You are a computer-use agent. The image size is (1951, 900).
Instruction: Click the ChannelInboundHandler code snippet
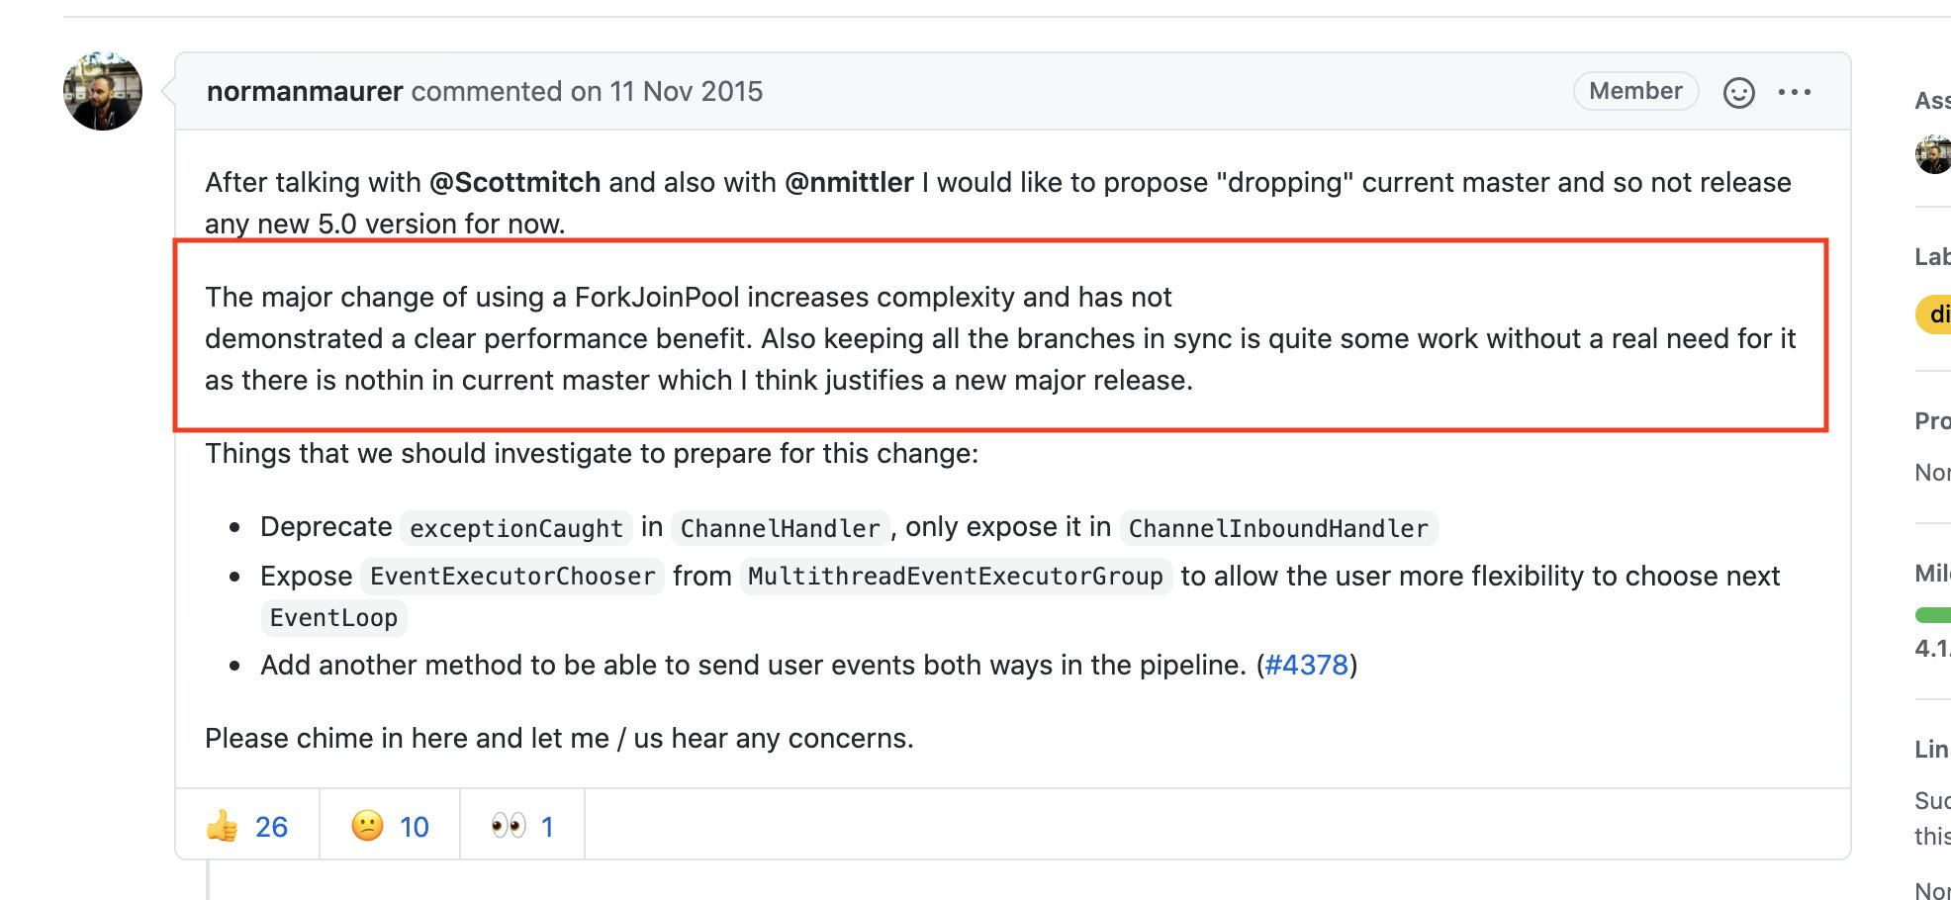point(1278,528)
